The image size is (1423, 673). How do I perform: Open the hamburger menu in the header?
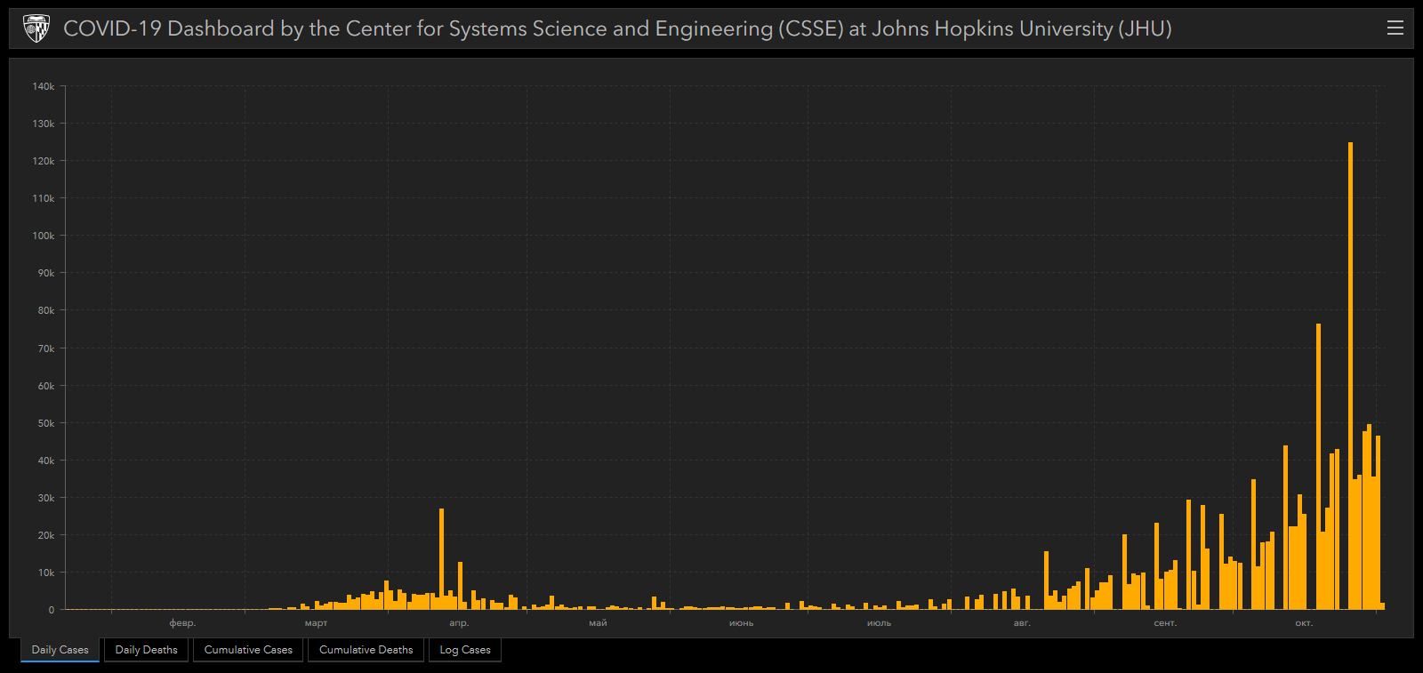[1395, 28]
